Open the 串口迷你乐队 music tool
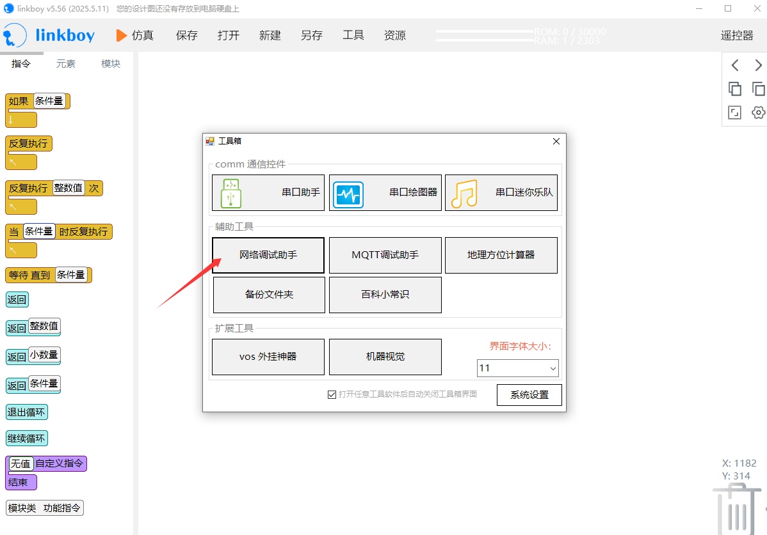Viewport: 767px width, 535px height. coord(501,193)
